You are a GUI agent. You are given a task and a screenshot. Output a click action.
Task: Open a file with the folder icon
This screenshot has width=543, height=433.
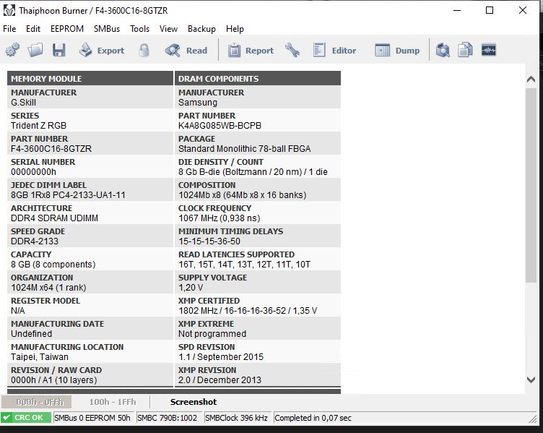[x=35, y=51]
